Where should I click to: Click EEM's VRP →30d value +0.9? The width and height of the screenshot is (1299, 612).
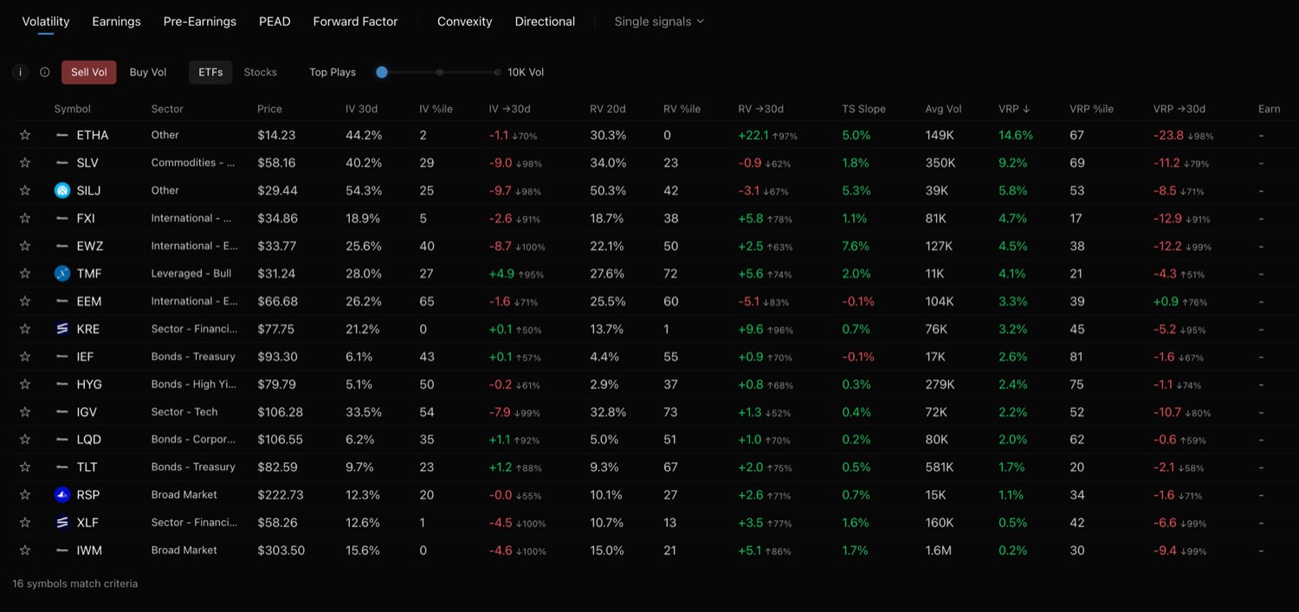coord(1166,301)
